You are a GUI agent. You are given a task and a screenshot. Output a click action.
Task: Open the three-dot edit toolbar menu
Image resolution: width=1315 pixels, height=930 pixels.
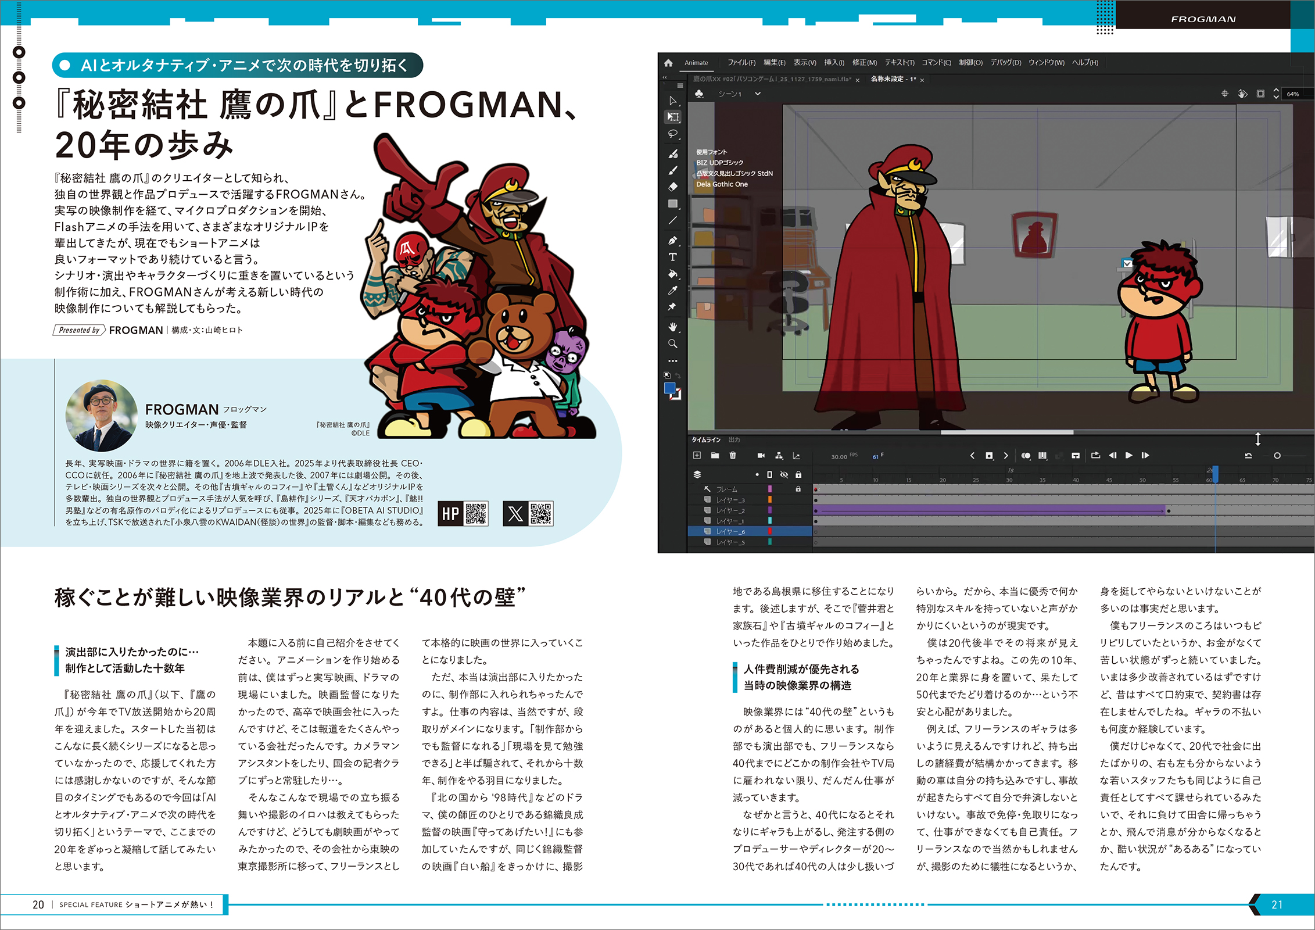[x=672, y=360]
